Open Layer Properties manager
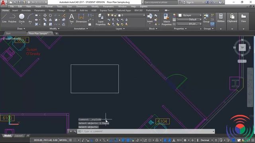The image size is (255, 143). [100, 19]
